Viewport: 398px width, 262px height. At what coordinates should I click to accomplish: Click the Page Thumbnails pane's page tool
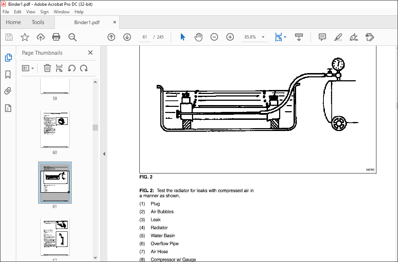pos(59,68)
